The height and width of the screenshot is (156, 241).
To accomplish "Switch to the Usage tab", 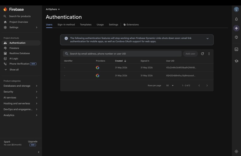I will 100,25.
